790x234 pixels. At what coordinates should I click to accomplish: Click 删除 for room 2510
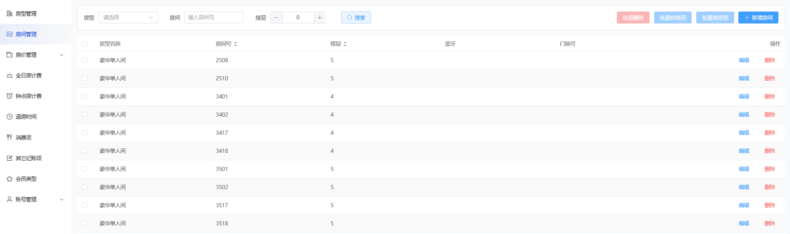coord(770,78)
